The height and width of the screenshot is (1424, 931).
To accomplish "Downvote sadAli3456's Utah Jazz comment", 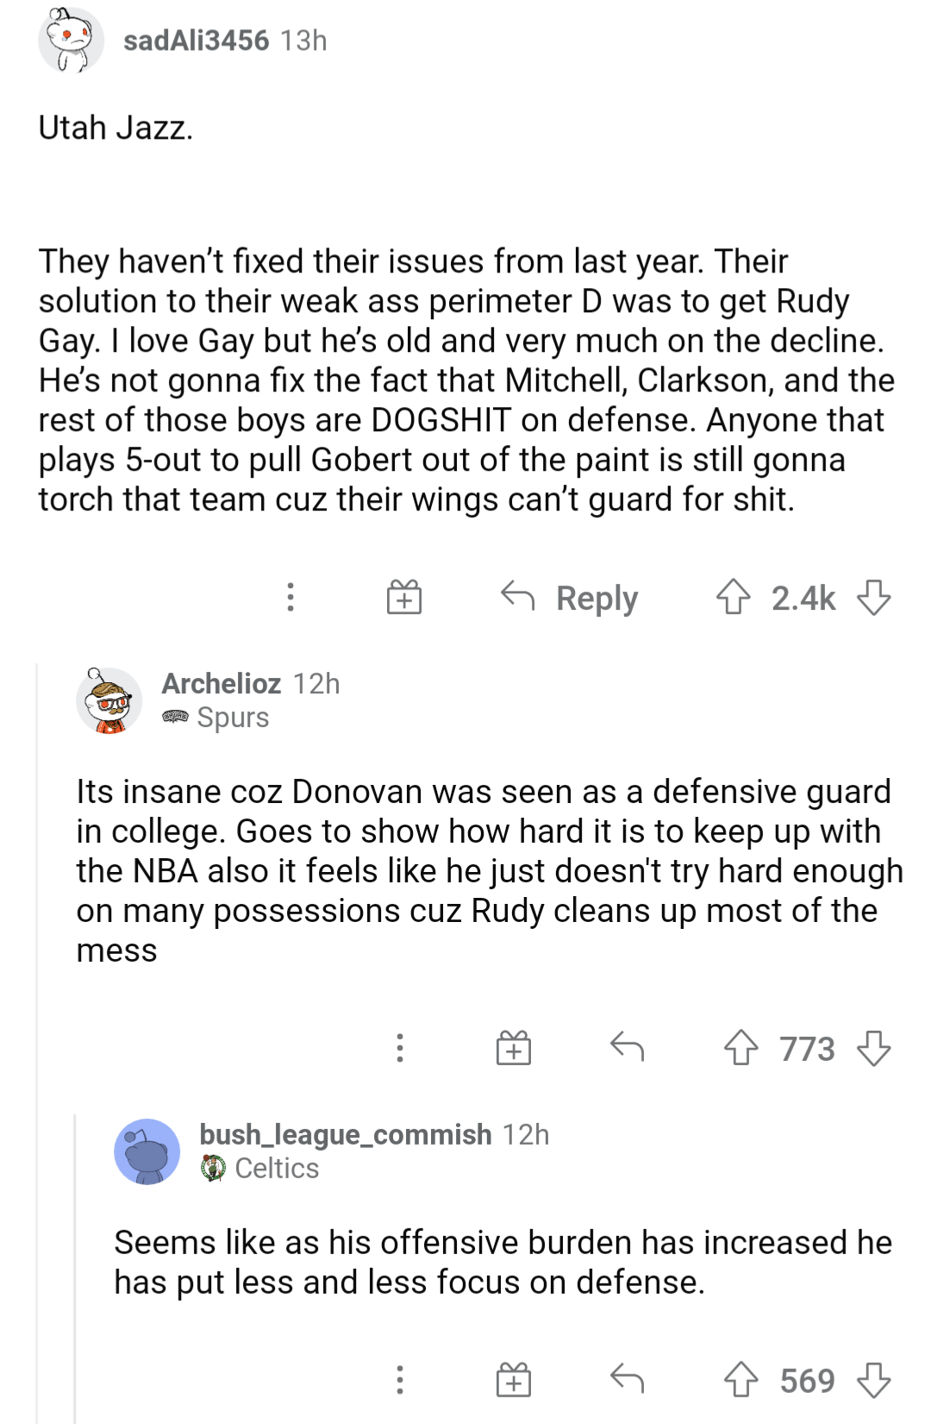I will (x=873, y=597).
